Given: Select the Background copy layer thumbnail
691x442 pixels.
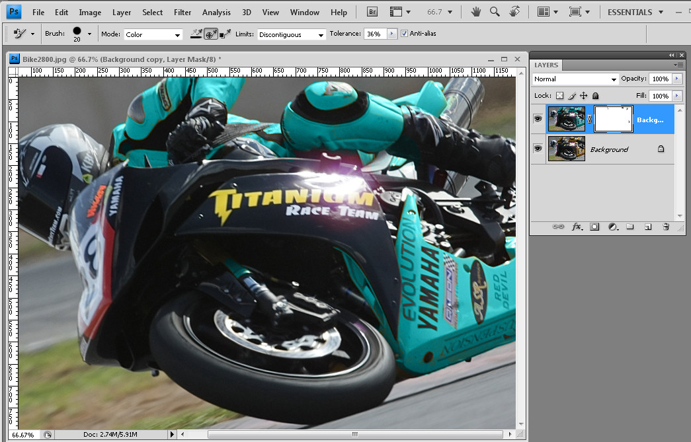Looking at the screenshot, I should click(566, 119).
